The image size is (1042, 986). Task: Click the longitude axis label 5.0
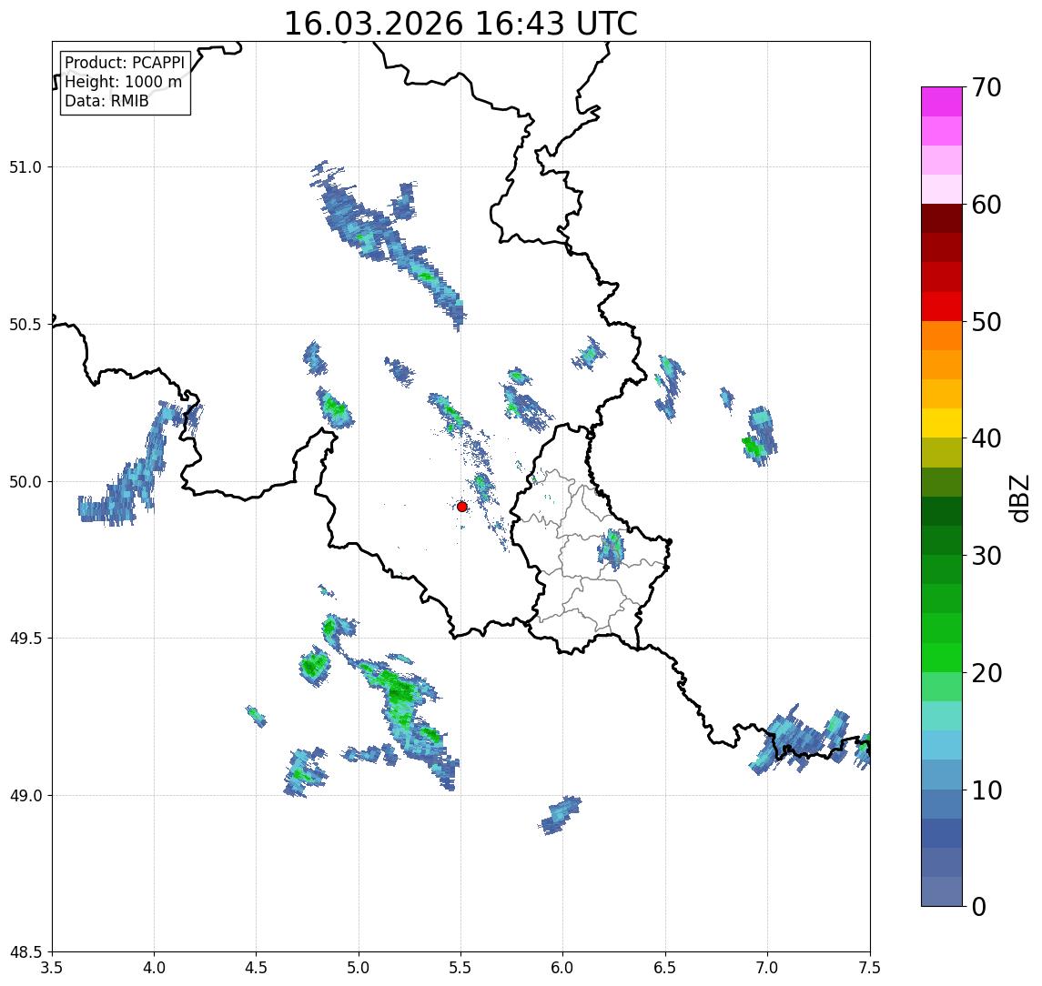tap(359, 968)
